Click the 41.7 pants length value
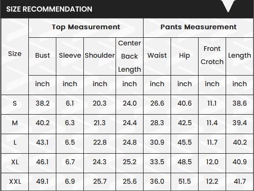The height and width of the screenshot is (191, 254). click(x=240, y=182)
